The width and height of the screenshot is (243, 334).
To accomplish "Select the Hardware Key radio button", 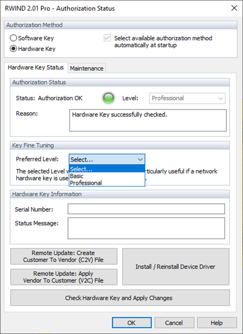I will (13, 49).
